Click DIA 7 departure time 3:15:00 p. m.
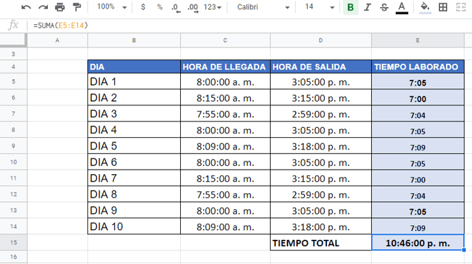Screen dimensions: 472x264 click(x=321, y=178)
